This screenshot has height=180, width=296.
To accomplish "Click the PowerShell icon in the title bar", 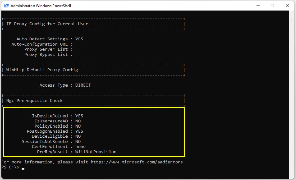I will click(6, 6).
